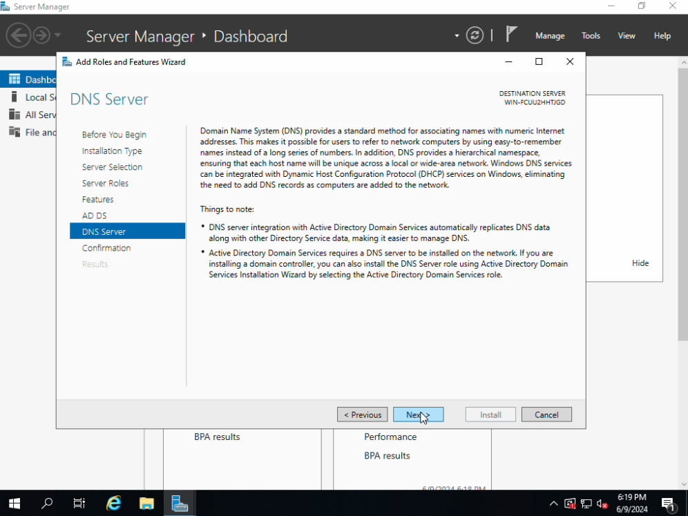Click the taskbar Search magnifier icon
This screenshot has width=688, height=516.
[47, 503]
